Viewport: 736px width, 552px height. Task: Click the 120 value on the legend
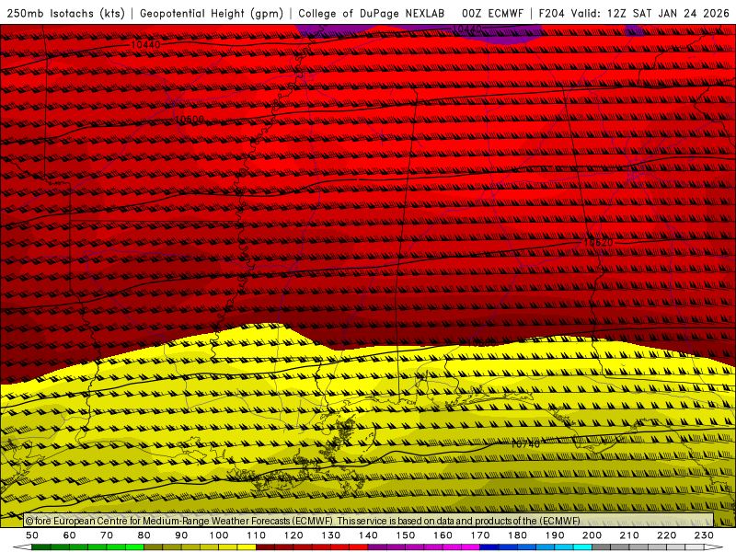(293, 535)
